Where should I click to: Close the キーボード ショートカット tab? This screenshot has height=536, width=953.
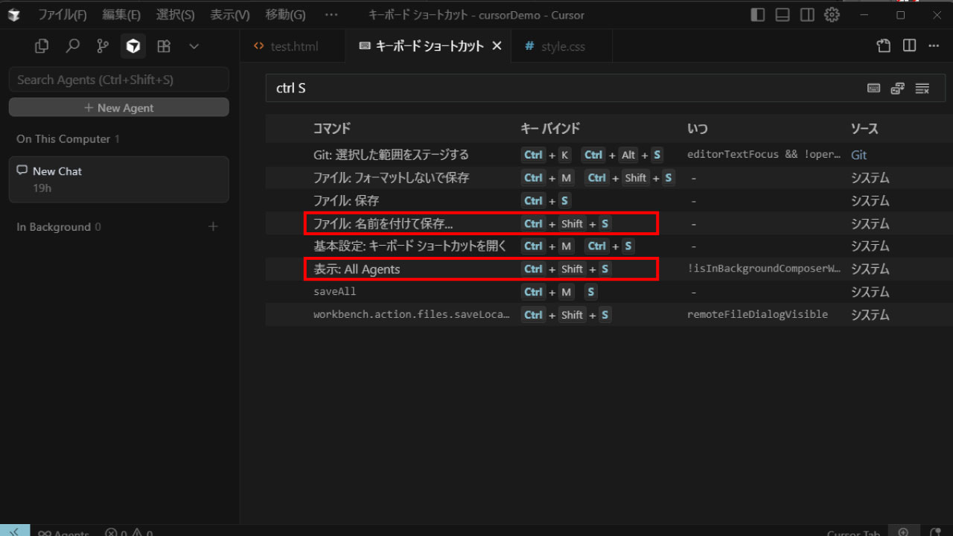(x=497, y=46)
